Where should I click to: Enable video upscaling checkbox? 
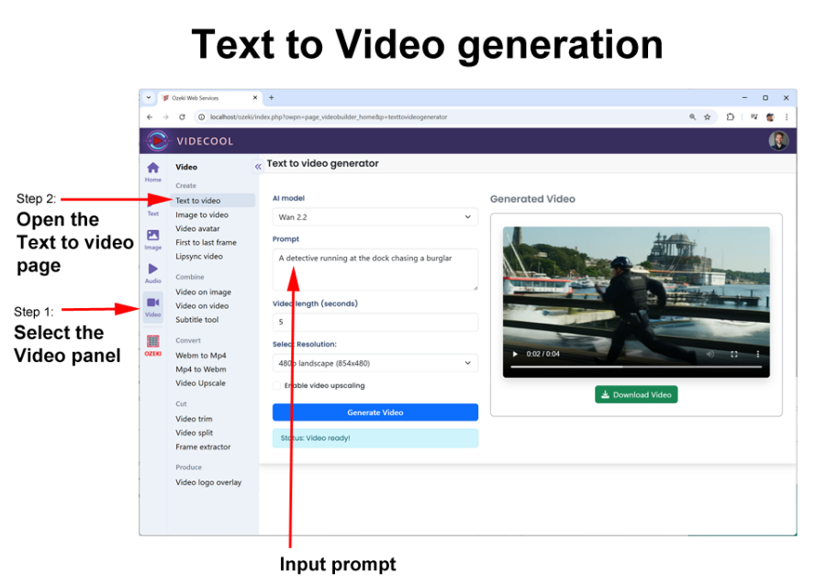[x=277, y=385]
